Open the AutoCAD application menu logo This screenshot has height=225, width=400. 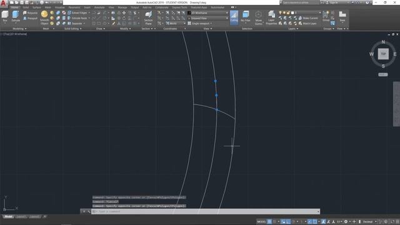point(3,3)
